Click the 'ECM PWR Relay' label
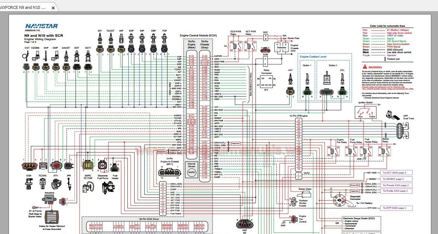Viewport: 438px width, 234px height. (236, 33)
